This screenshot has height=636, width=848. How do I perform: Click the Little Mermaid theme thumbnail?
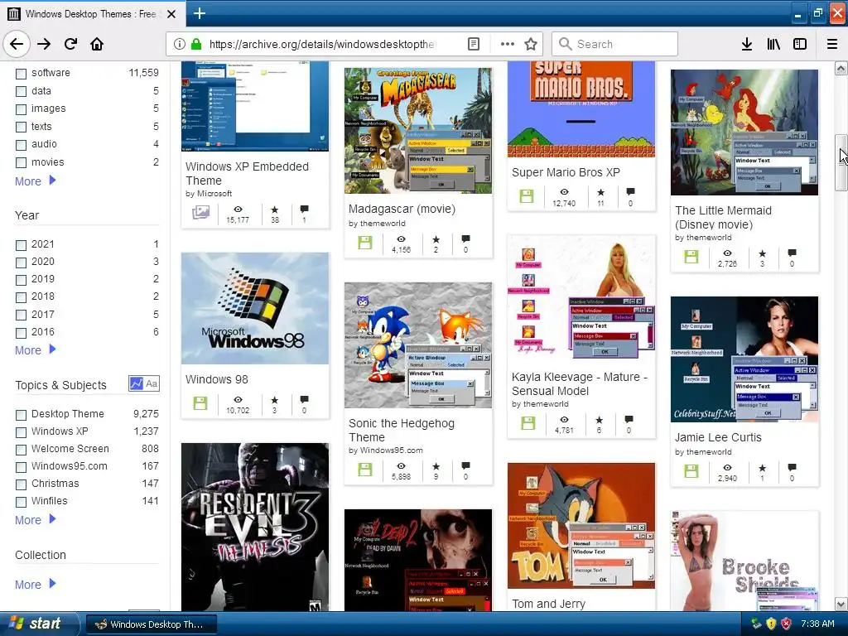click(x=744, y=132)
